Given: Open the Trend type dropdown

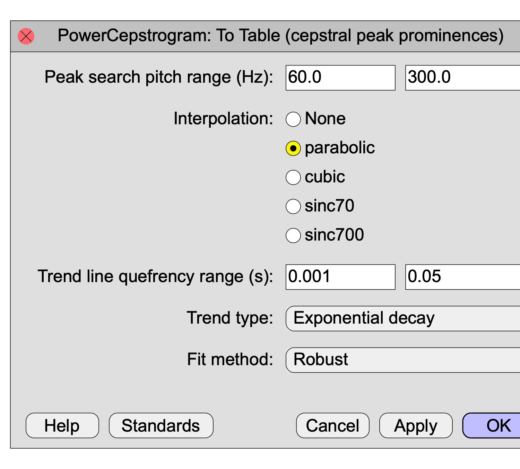Looking at the screenshot, I should 402,318.
